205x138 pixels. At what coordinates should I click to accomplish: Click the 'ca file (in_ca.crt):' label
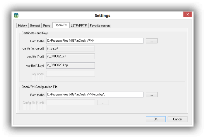(x=33, y=48)
